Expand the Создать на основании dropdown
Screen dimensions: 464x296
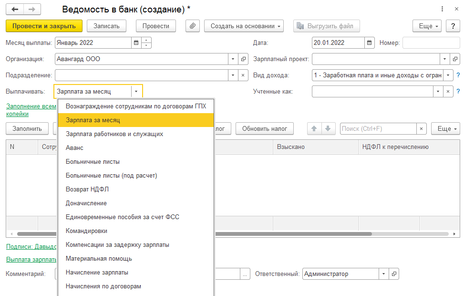[x=244, y=26]
